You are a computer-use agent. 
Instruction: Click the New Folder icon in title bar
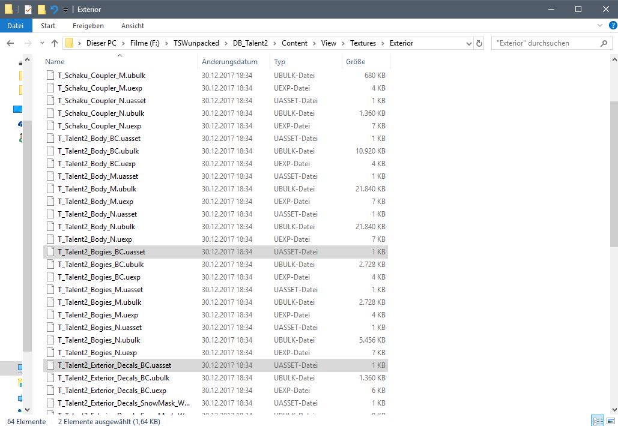pyautogui.click(x=41, y=9)
